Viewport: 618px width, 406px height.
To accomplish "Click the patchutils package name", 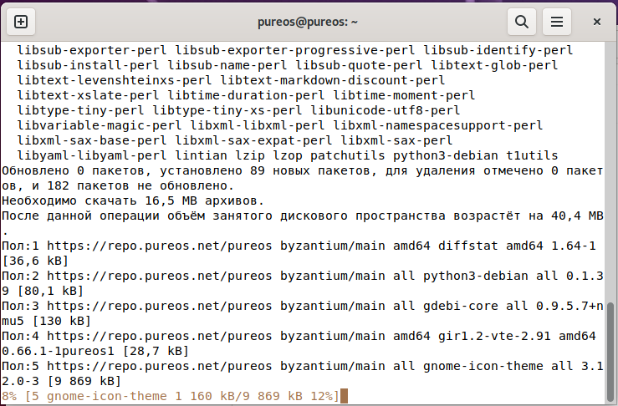I will pos(348,155).
